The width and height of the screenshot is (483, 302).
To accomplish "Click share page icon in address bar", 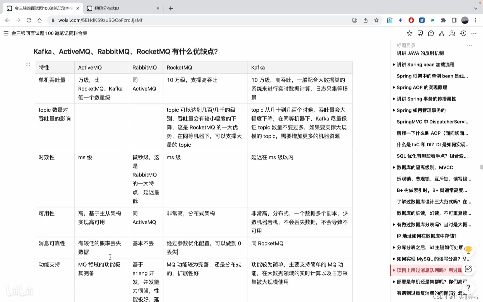I will pos(366,20).
